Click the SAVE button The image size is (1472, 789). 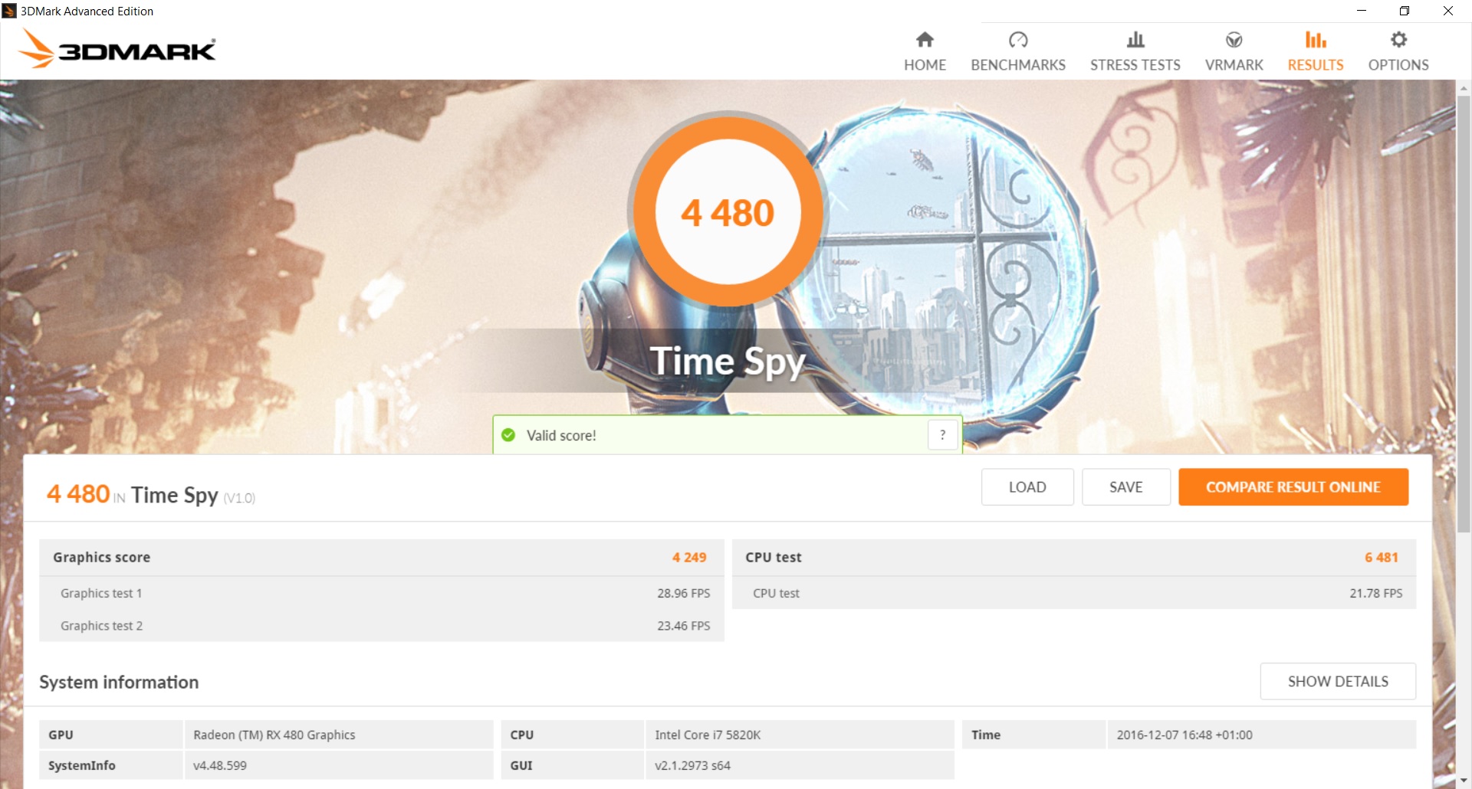tap(1126, 487)
